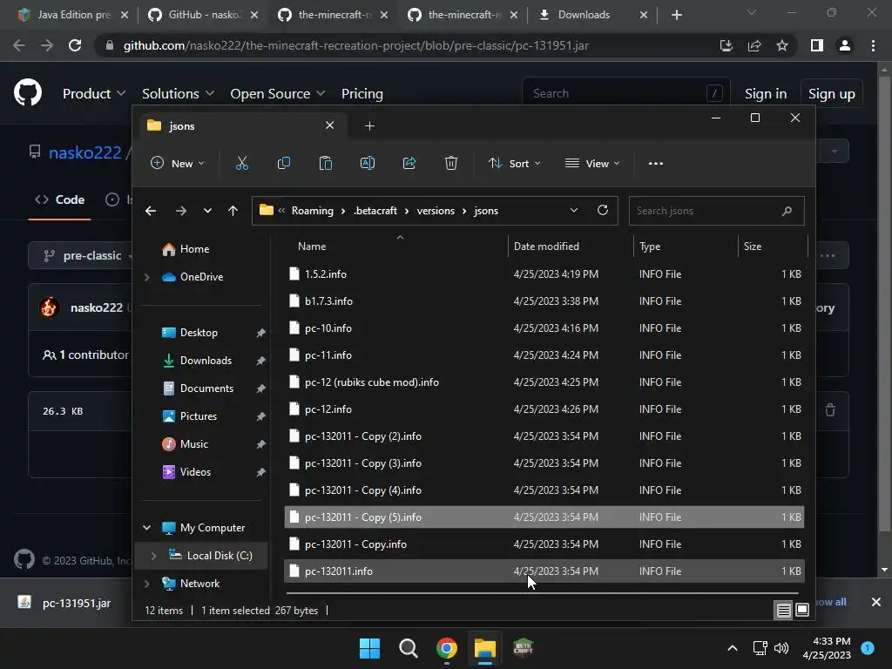Open Chrome three-dot menu
This screenshot has width=892, height=669.
coord(873,45)
